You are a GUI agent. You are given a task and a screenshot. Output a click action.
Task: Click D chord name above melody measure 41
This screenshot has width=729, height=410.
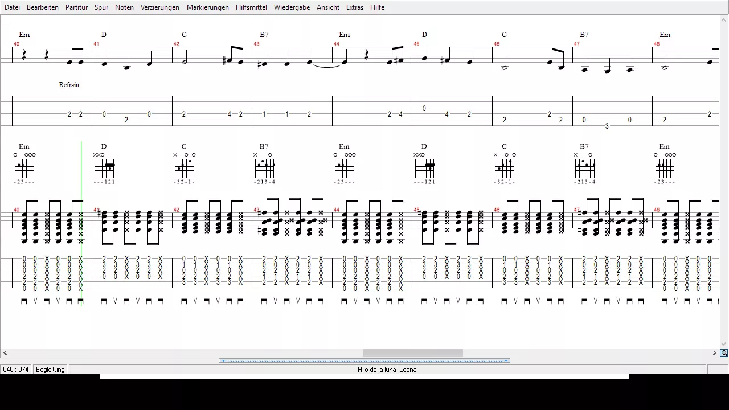(104, 35)
